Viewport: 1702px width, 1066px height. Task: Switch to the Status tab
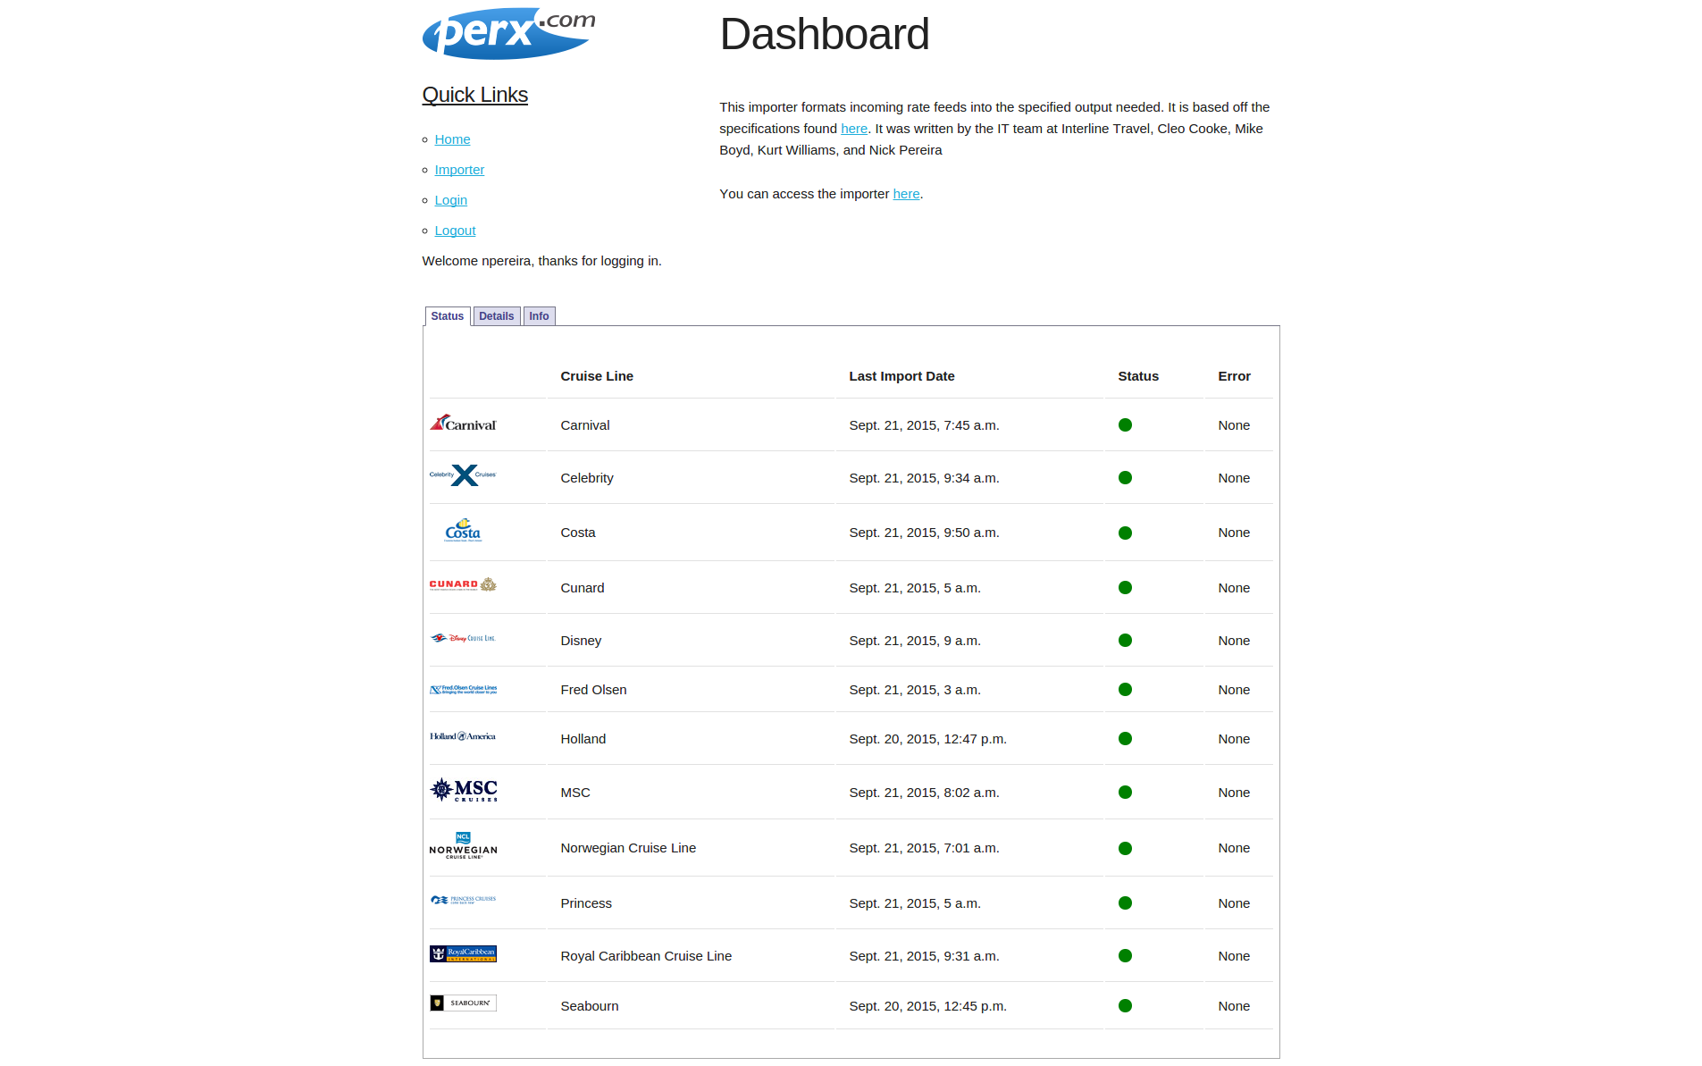point(448,316)
